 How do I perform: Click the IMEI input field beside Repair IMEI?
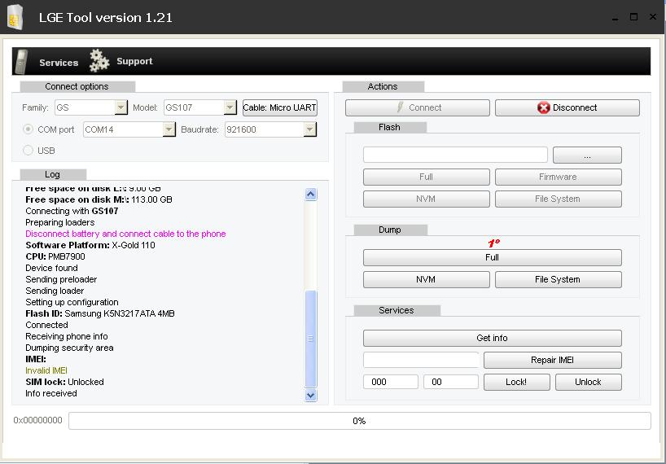421,360
